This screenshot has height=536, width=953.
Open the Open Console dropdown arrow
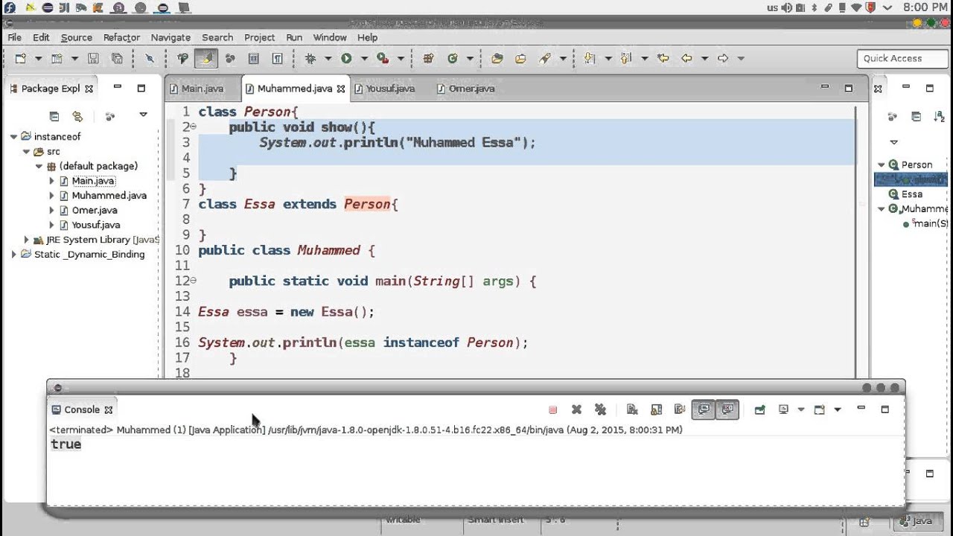click(x=837, y=409)
